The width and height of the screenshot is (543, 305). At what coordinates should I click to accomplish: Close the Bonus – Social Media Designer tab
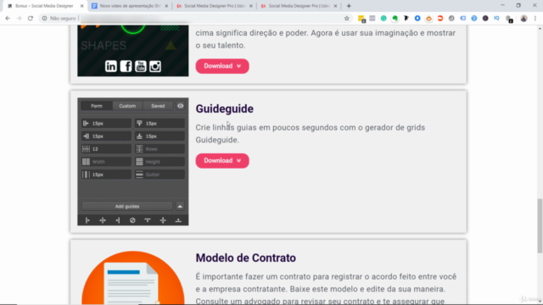(x=81, y=6)
